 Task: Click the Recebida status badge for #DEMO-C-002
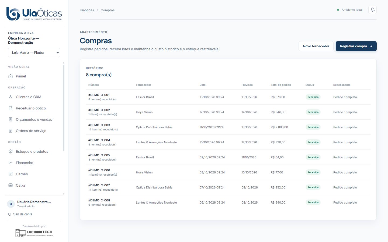(313, 112)
